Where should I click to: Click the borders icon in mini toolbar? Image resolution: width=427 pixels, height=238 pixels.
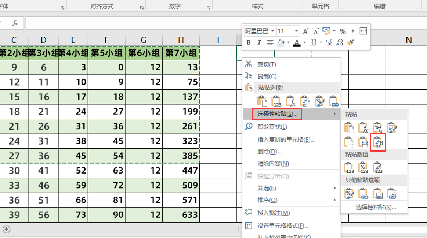[x=313, y=42]
